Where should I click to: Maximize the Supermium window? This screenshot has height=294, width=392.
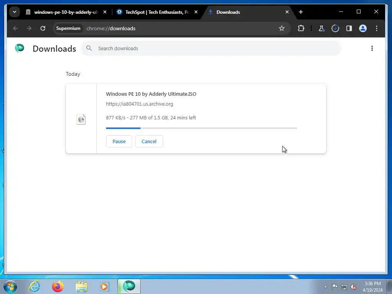point(358,12)
